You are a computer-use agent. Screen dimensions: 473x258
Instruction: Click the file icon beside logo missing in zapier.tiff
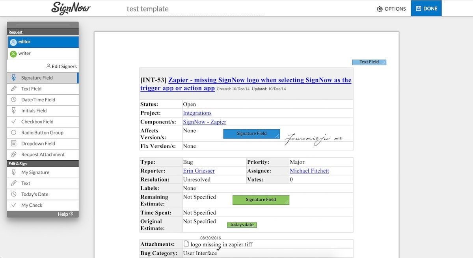[186, 244]
